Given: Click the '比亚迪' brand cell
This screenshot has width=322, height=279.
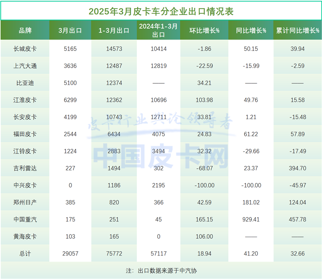Looking at the screenshot, I should [x=25, y=83].
